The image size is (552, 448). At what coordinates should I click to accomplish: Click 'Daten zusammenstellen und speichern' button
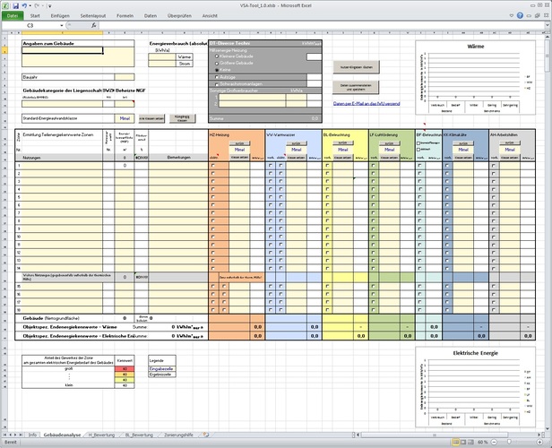click(x=356, y=87)
